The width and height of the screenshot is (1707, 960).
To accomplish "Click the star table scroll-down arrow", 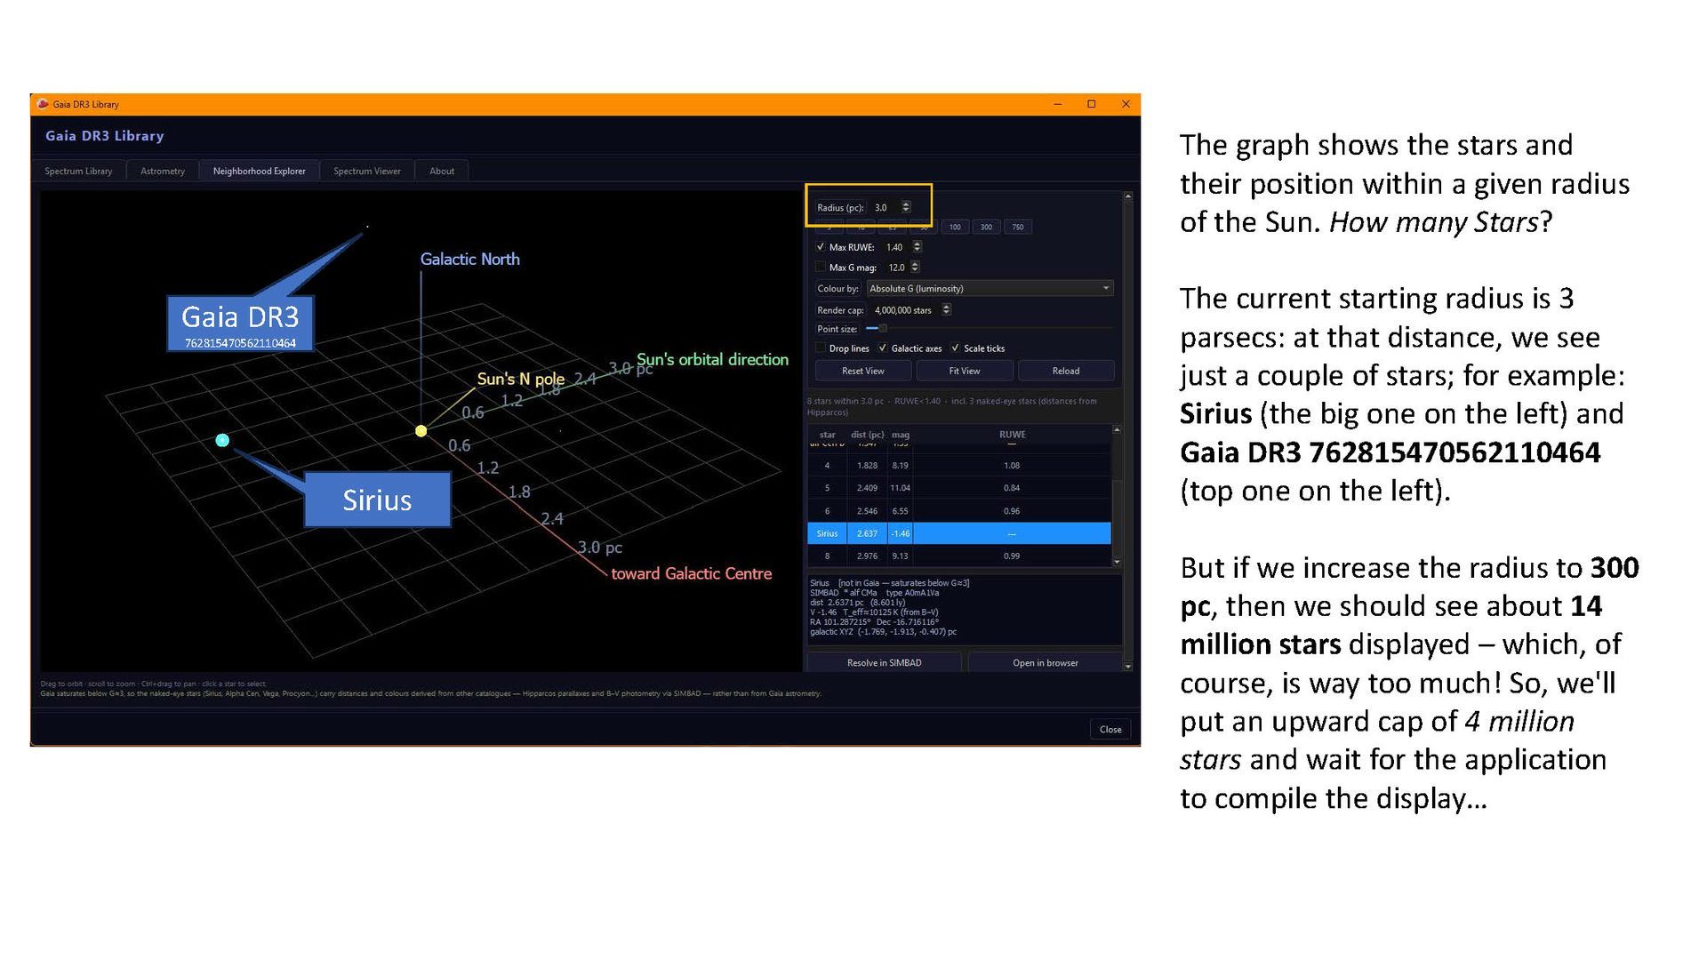I will (x=1117, y=562).
